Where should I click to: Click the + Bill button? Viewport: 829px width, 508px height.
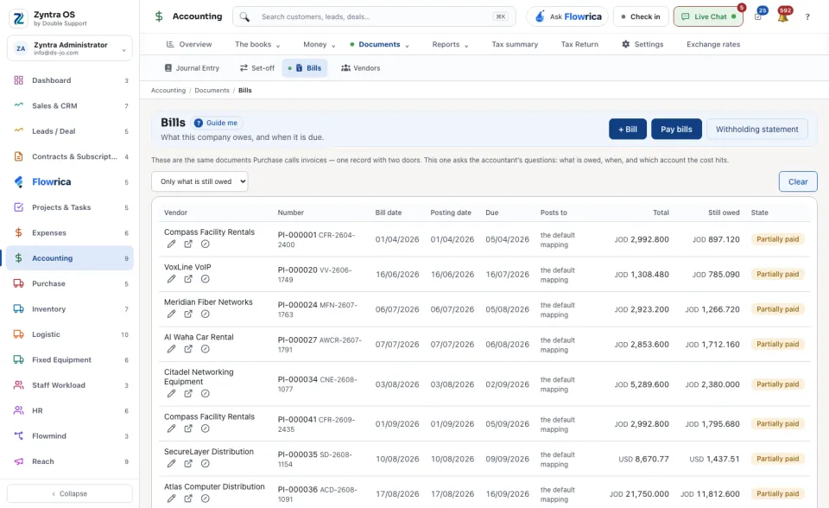pyautogui.click(x=628, y=129)
